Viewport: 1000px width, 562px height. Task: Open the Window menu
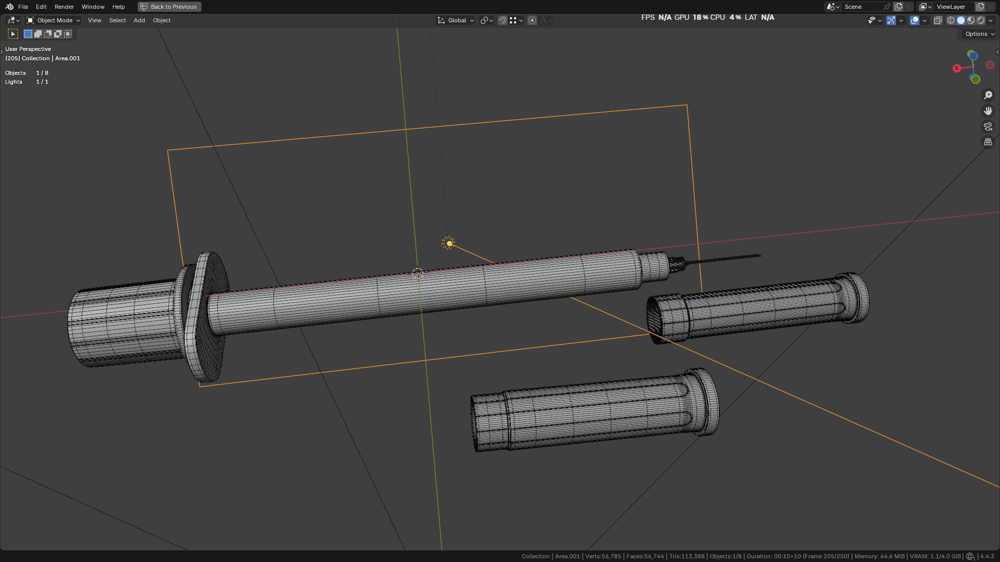tap(93, 7)
